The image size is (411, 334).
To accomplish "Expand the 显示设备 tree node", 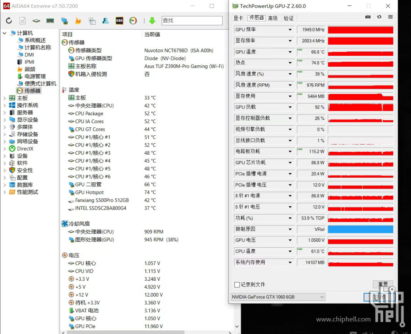I will click(5, 120).
